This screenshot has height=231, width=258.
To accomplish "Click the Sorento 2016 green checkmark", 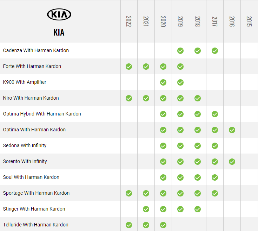I will (x=232, y=162).
